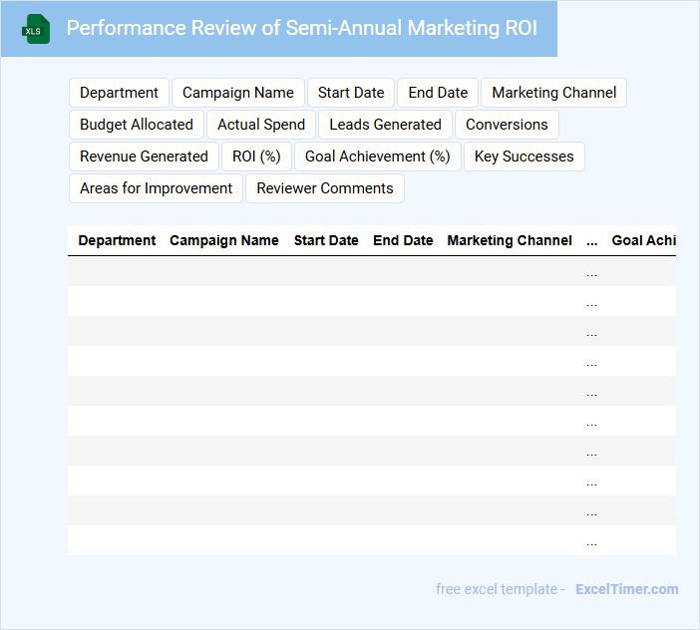The image size is (700, 630).
Task: Select the Budget Allocated tag
Action: coord(137,125)
